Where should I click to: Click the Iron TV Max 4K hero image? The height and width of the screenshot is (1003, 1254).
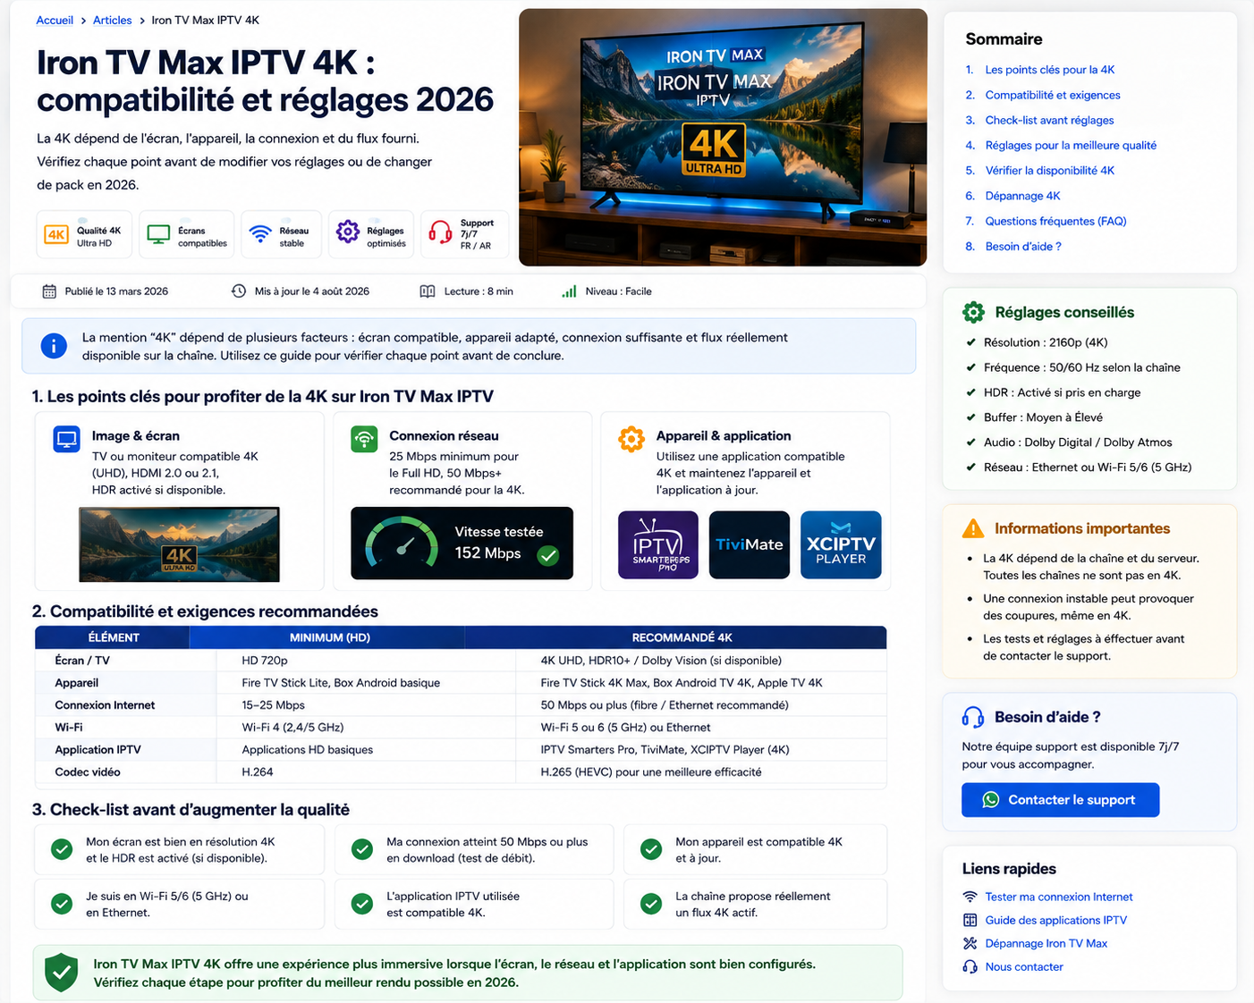point(723,138)
